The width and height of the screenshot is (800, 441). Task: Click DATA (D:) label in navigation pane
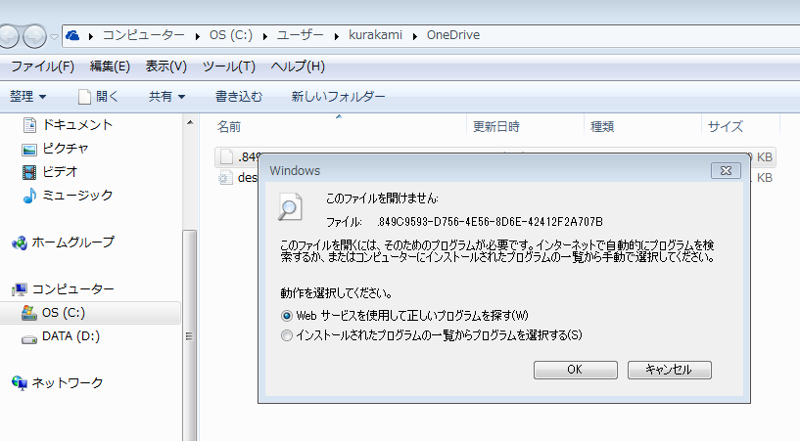click(71, 336)
